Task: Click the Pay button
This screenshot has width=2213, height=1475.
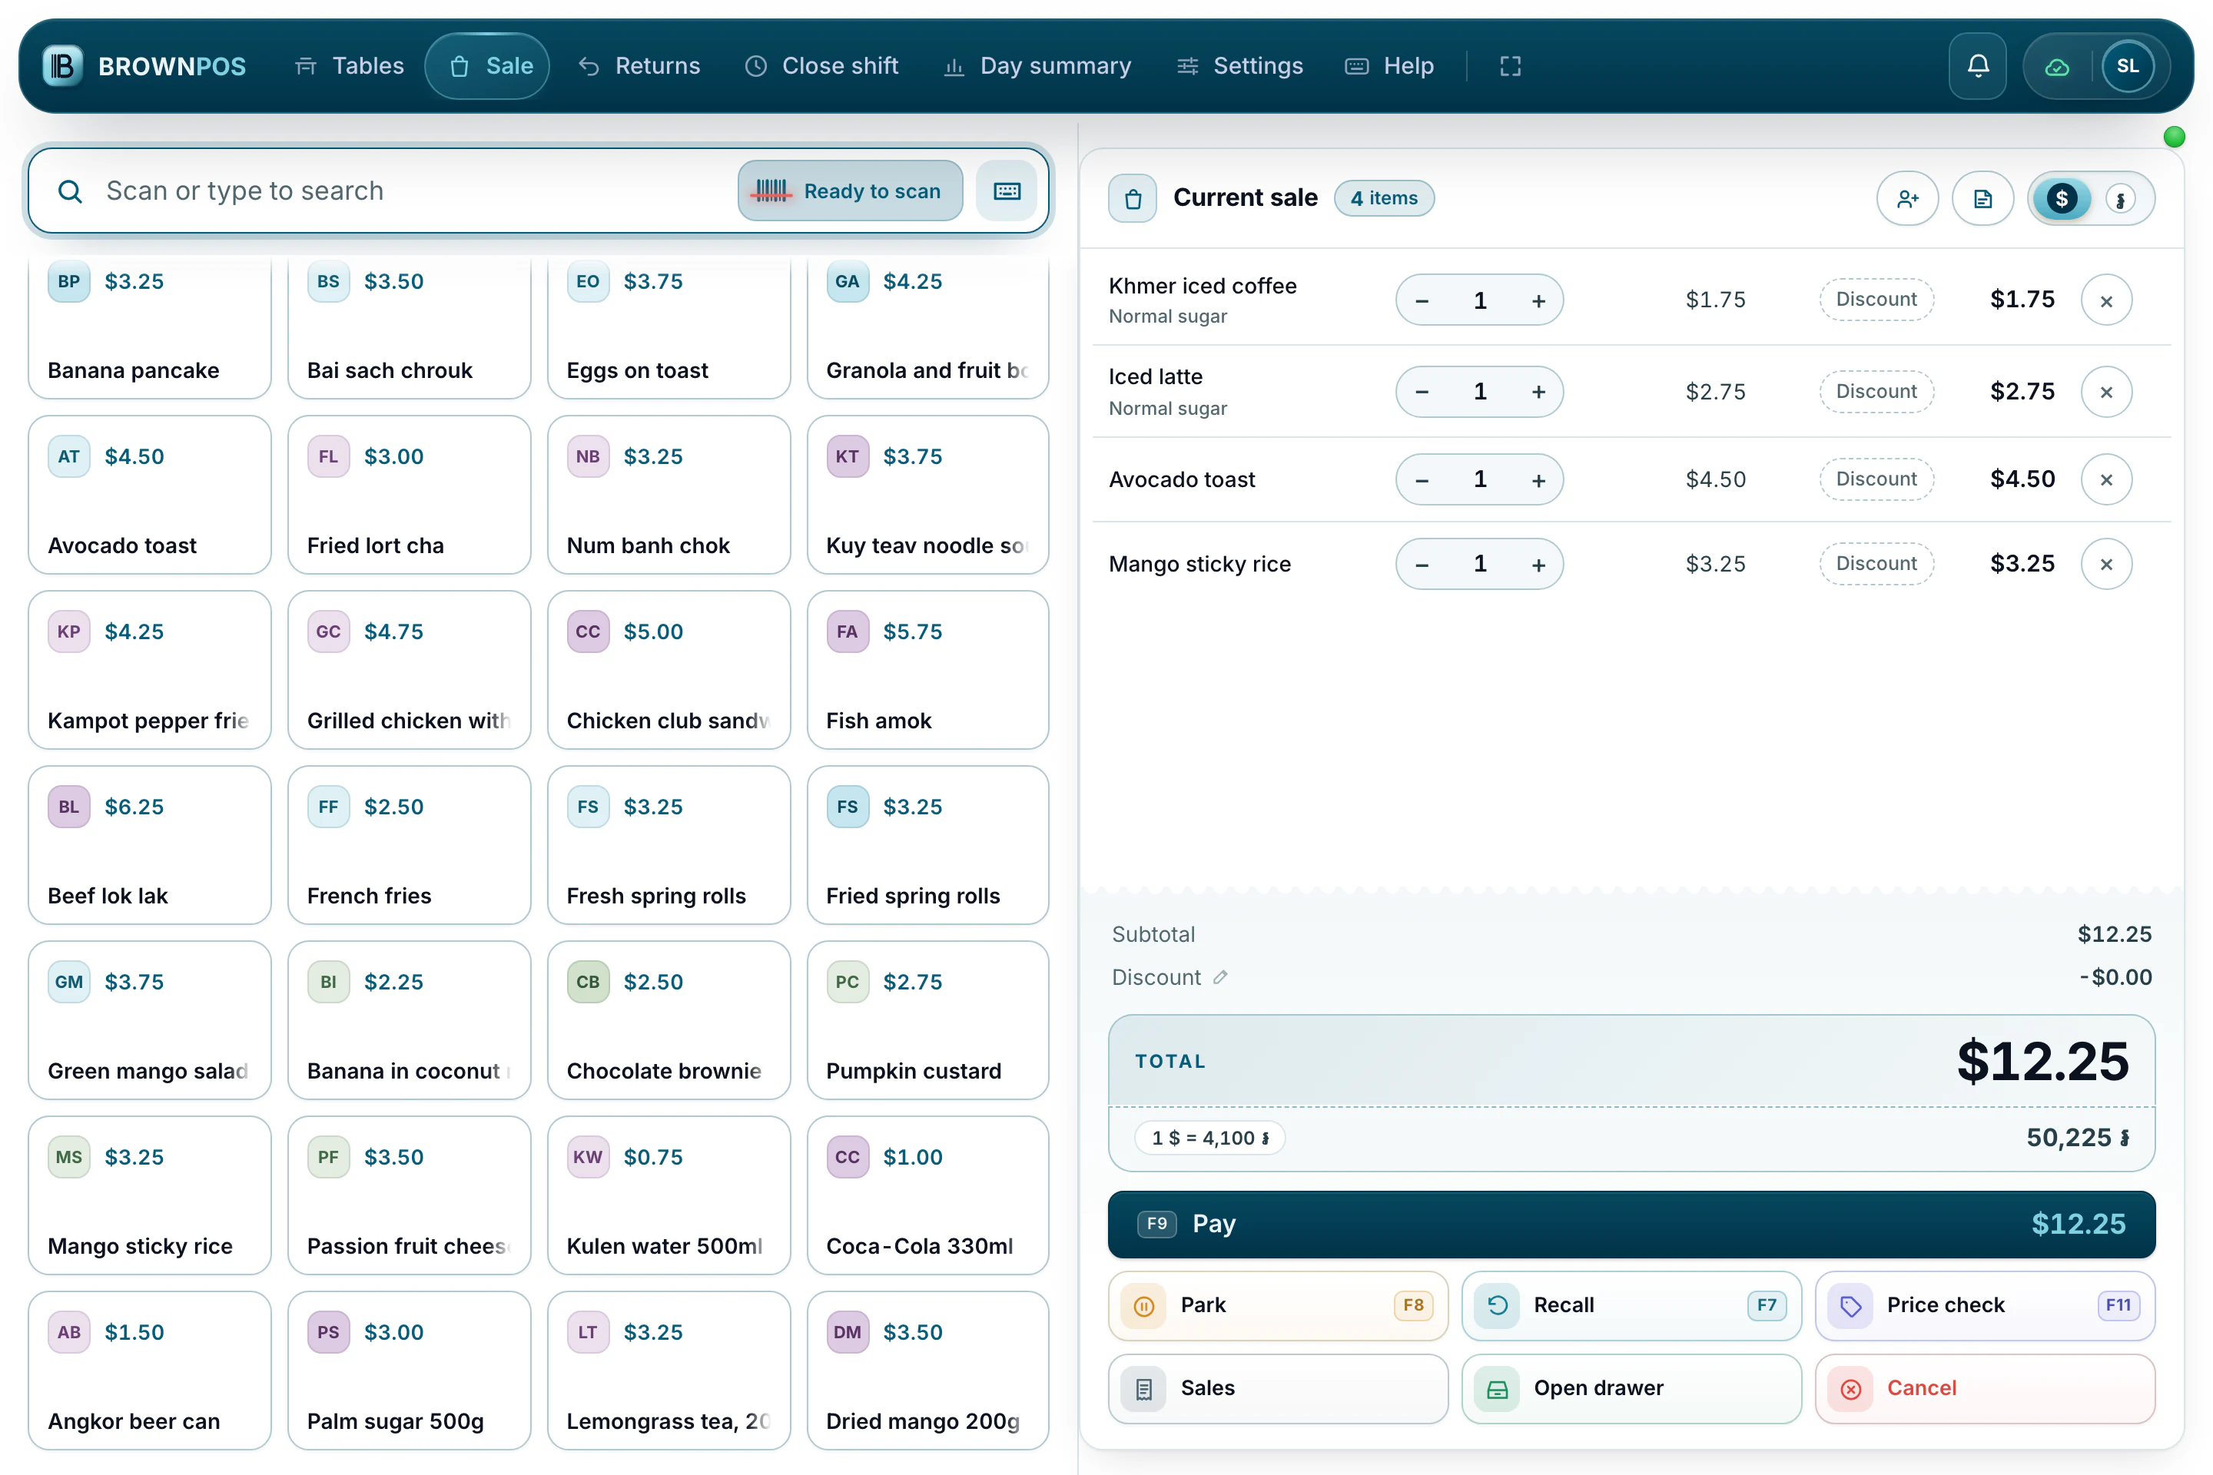Action: (x=1631, y=1224)
